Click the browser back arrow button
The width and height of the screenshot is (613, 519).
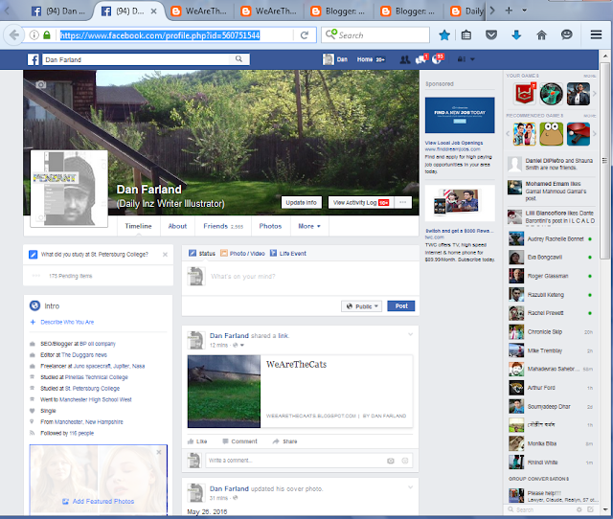pyautogui.click(x=14, y=35)
